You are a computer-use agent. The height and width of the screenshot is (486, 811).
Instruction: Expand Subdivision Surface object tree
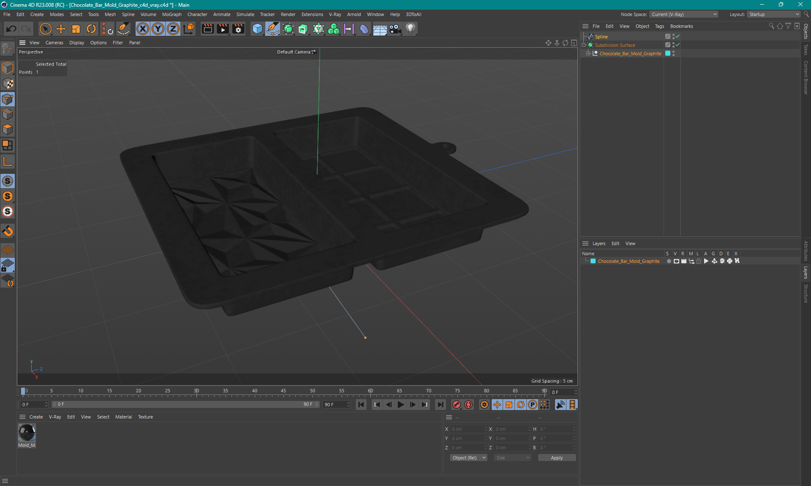584,45
